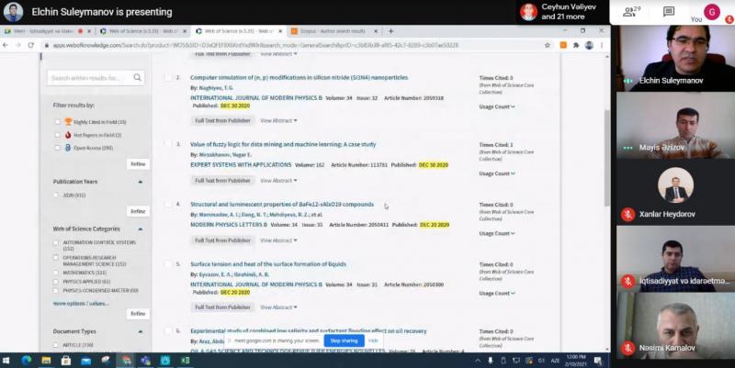Click the microphone icon in the system tray
The height and width of the screenshot is (368, 735).
[x=491, y=361]
